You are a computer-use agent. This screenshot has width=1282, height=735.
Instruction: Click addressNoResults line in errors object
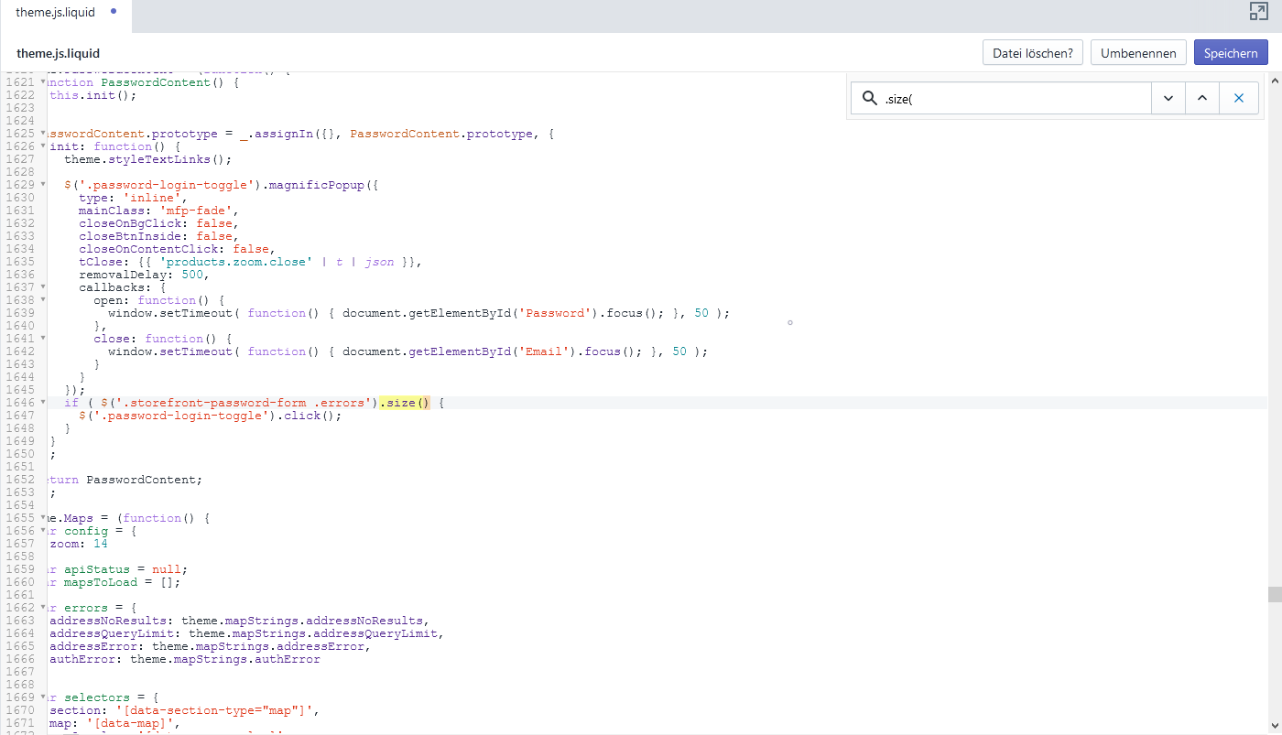[240, 621]
